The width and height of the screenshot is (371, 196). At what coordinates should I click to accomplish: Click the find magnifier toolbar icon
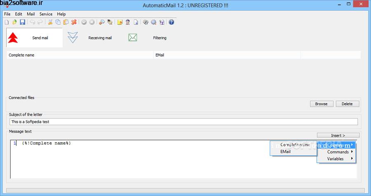102,22
